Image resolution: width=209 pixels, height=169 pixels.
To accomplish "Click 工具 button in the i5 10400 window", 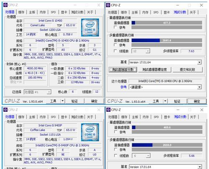I will 53,101.
